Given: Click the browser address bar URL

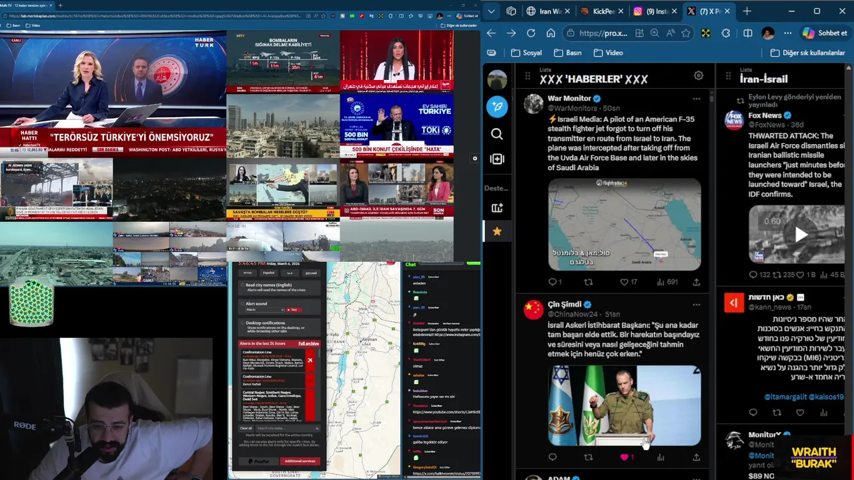Looking at the screenshot, I should [603, 33].
